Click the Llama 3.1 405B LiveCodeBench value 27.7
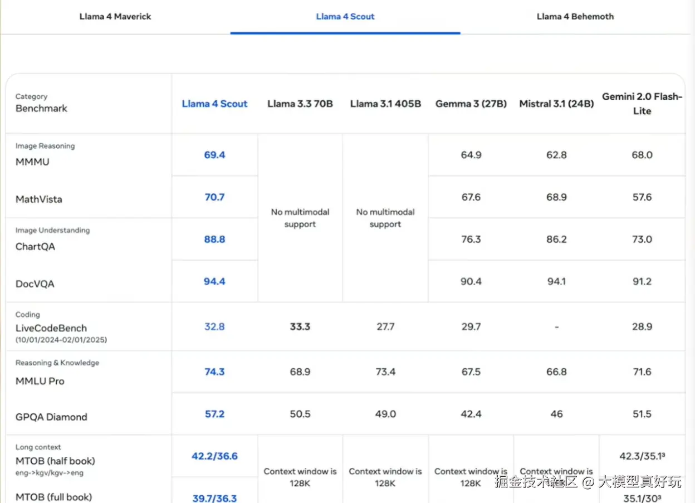The image size is (695, 503). click(x=385, y=326)
